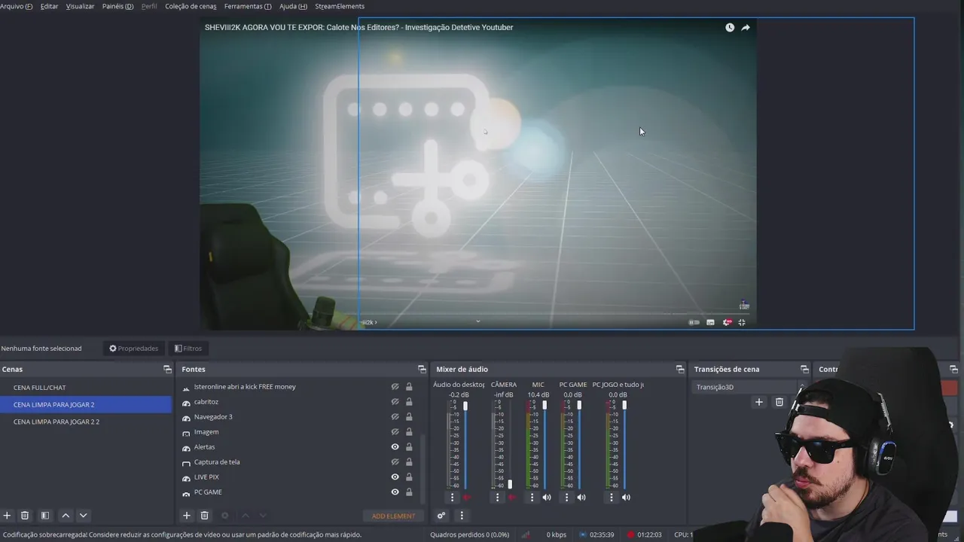The image size is (964, 542).
Task: Click the share arrow on the video preview
Action: tap(746, 28)
